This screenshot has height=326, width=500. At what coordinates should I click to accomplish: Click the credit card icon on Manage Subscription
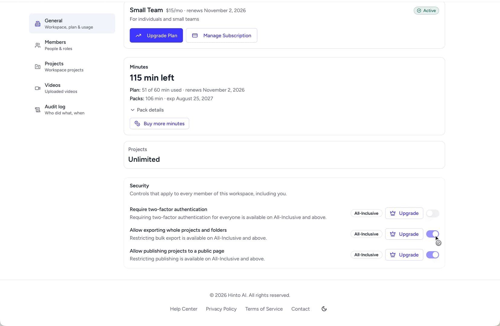[195, 35]
